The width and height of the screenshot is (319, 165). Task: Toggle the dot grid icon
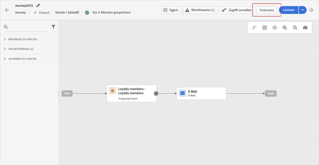[x=265, y=28]
